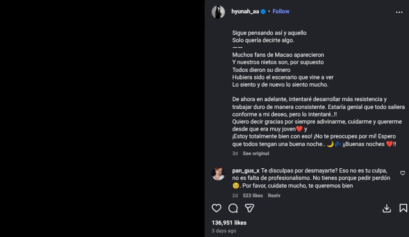Share the post via the paper plane icon
Screen dimensions: 409x237
tap(249, 208)
